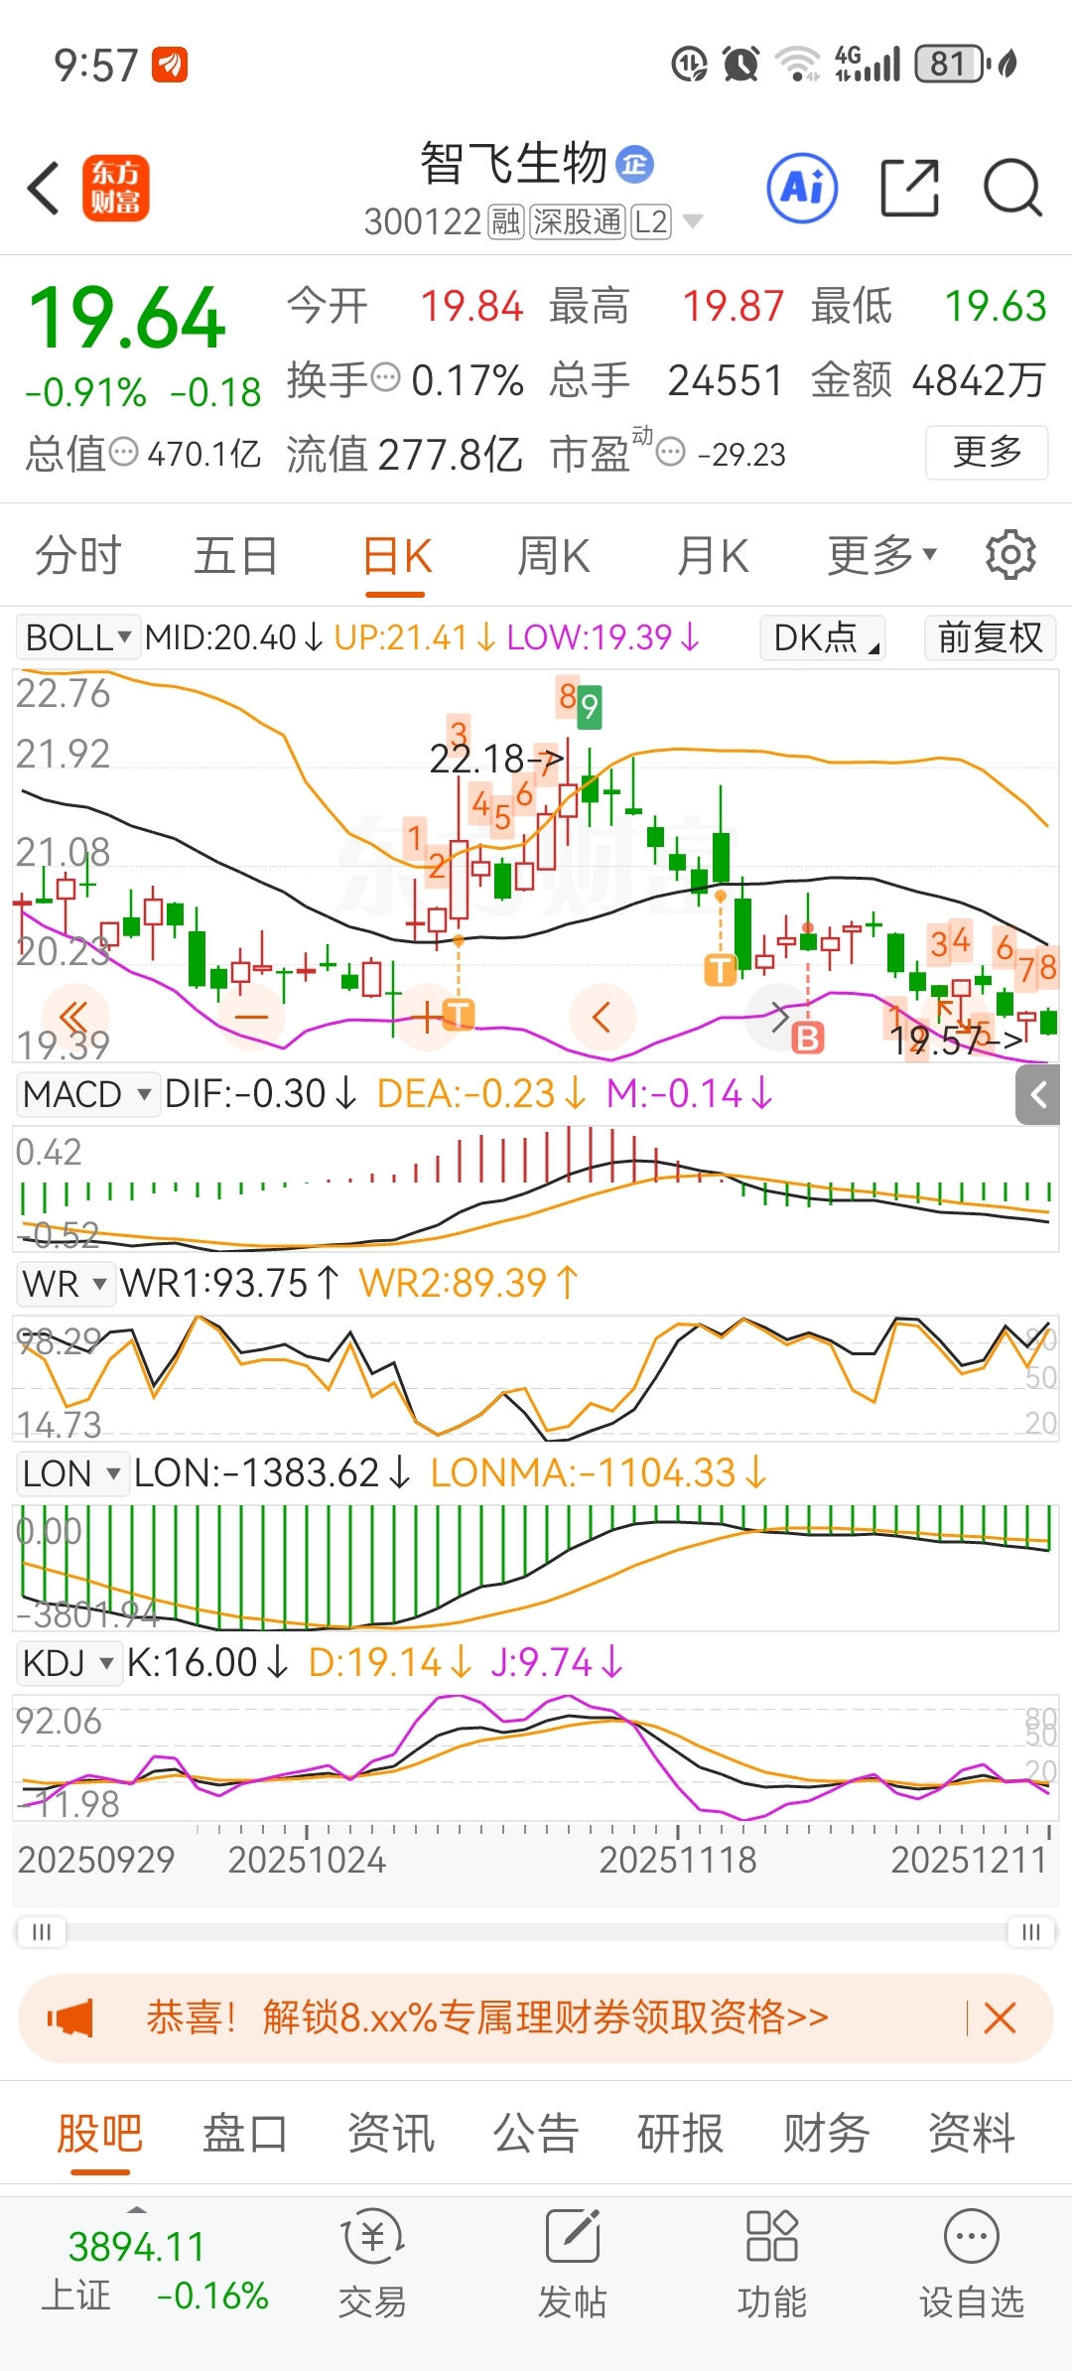The image size is (1072, 2371).
Task: Open the 股吧 tab
Action: coord(100,2133)
